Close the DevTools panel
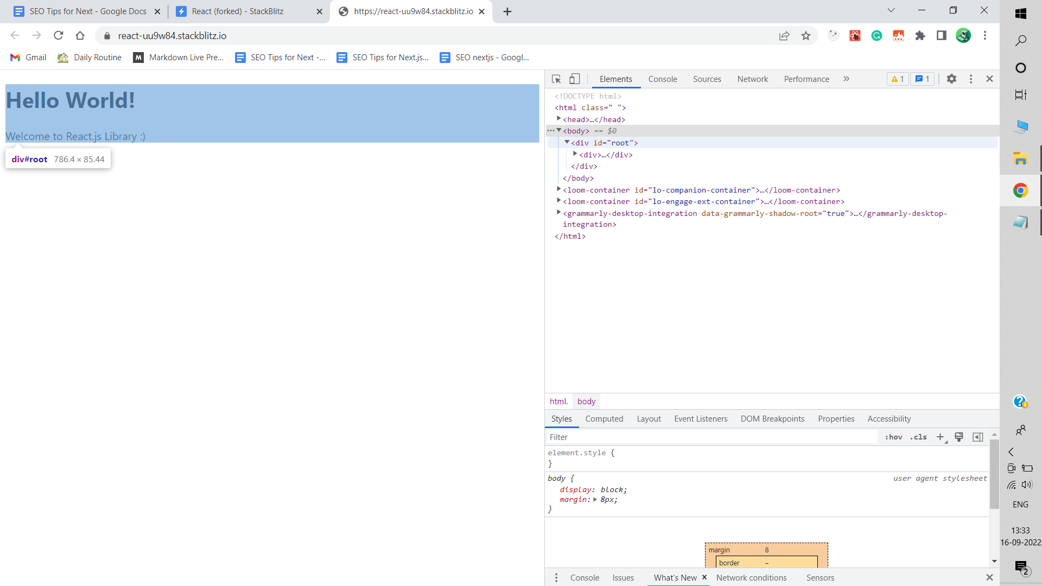The image size is (1042, 586). pos(989,79)
